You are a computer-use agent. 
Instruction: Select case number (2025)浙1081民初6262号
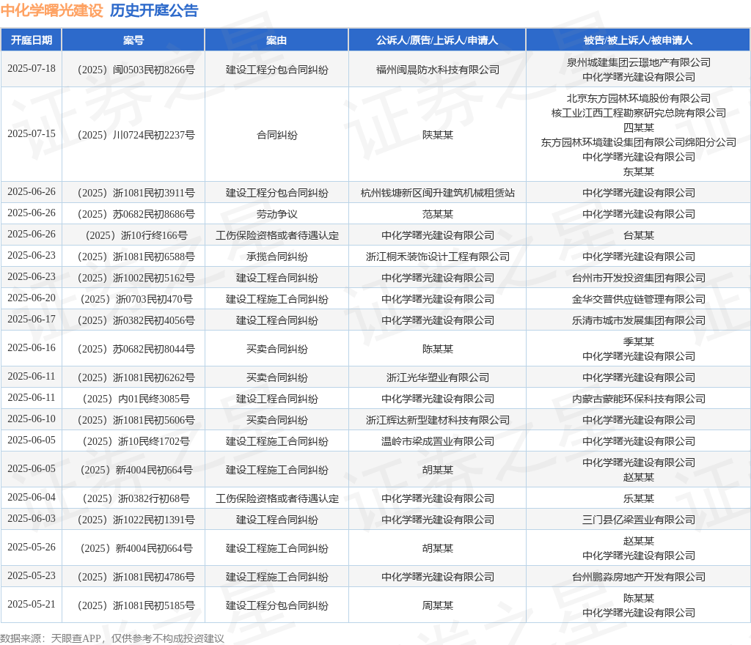point(136,377)
